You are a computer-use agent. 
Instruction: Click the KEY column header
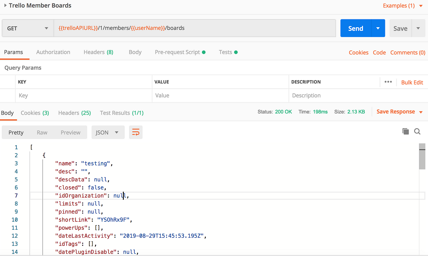click(22, 82)
